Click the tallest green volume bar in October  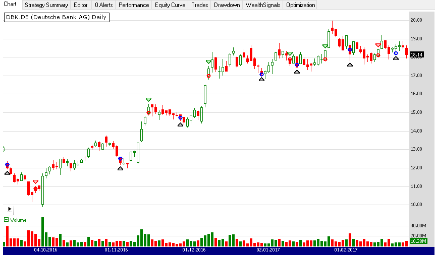42,231
